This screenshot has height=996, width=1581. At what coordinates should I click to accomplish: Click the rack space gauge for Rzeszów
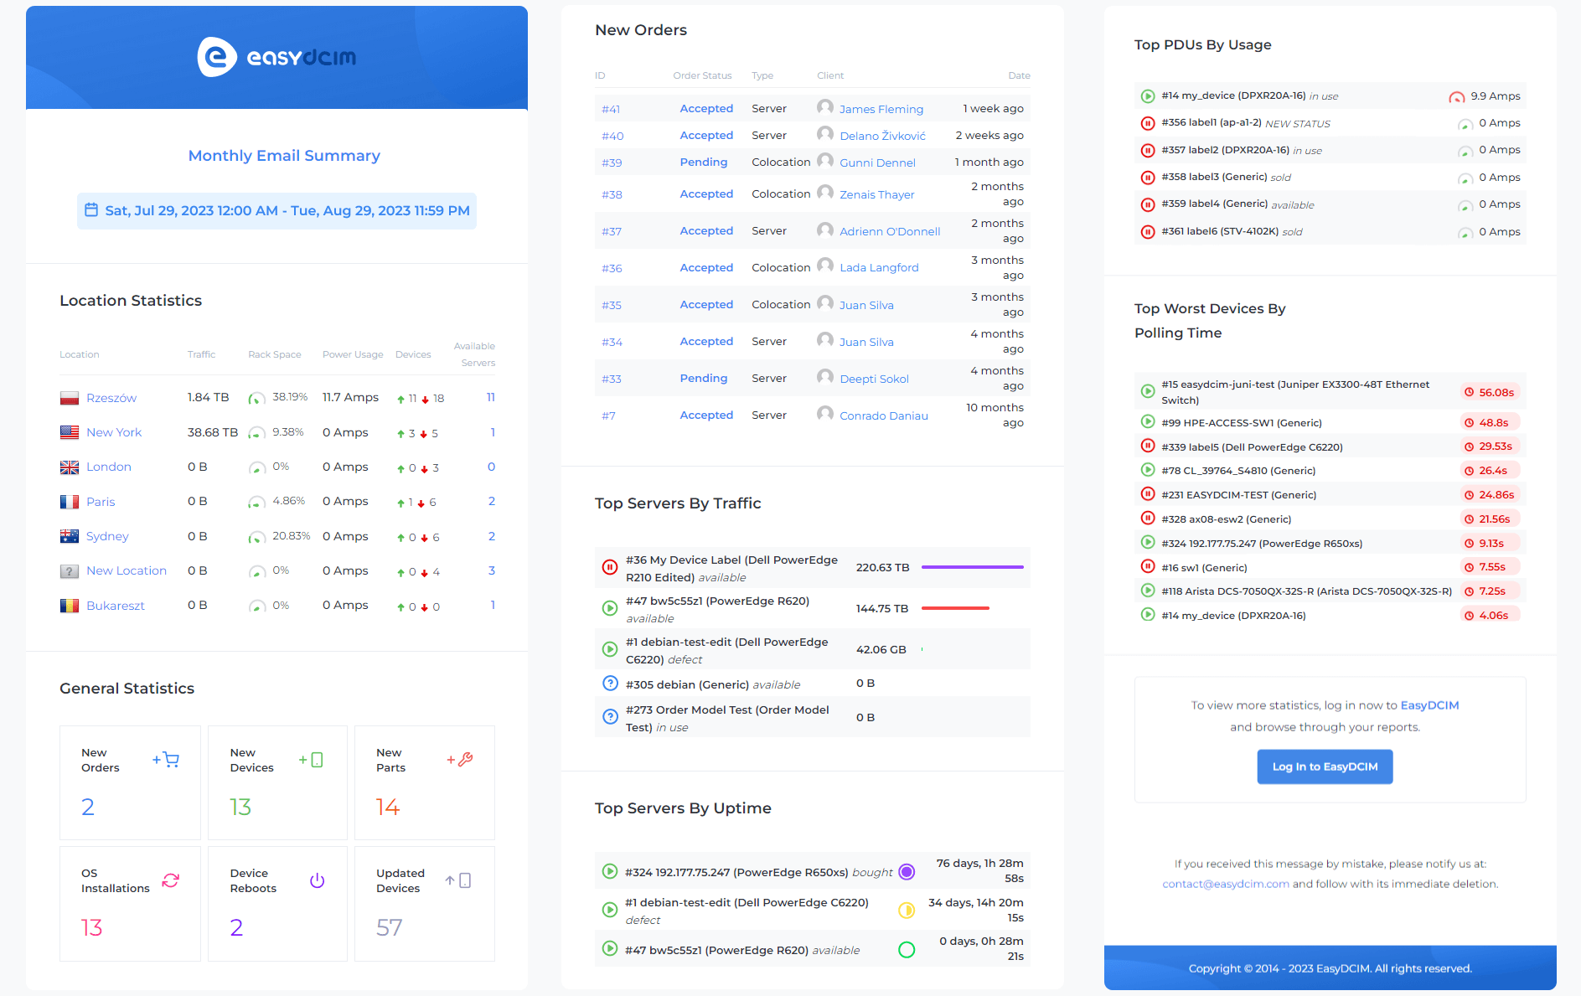tap(257, 399)
